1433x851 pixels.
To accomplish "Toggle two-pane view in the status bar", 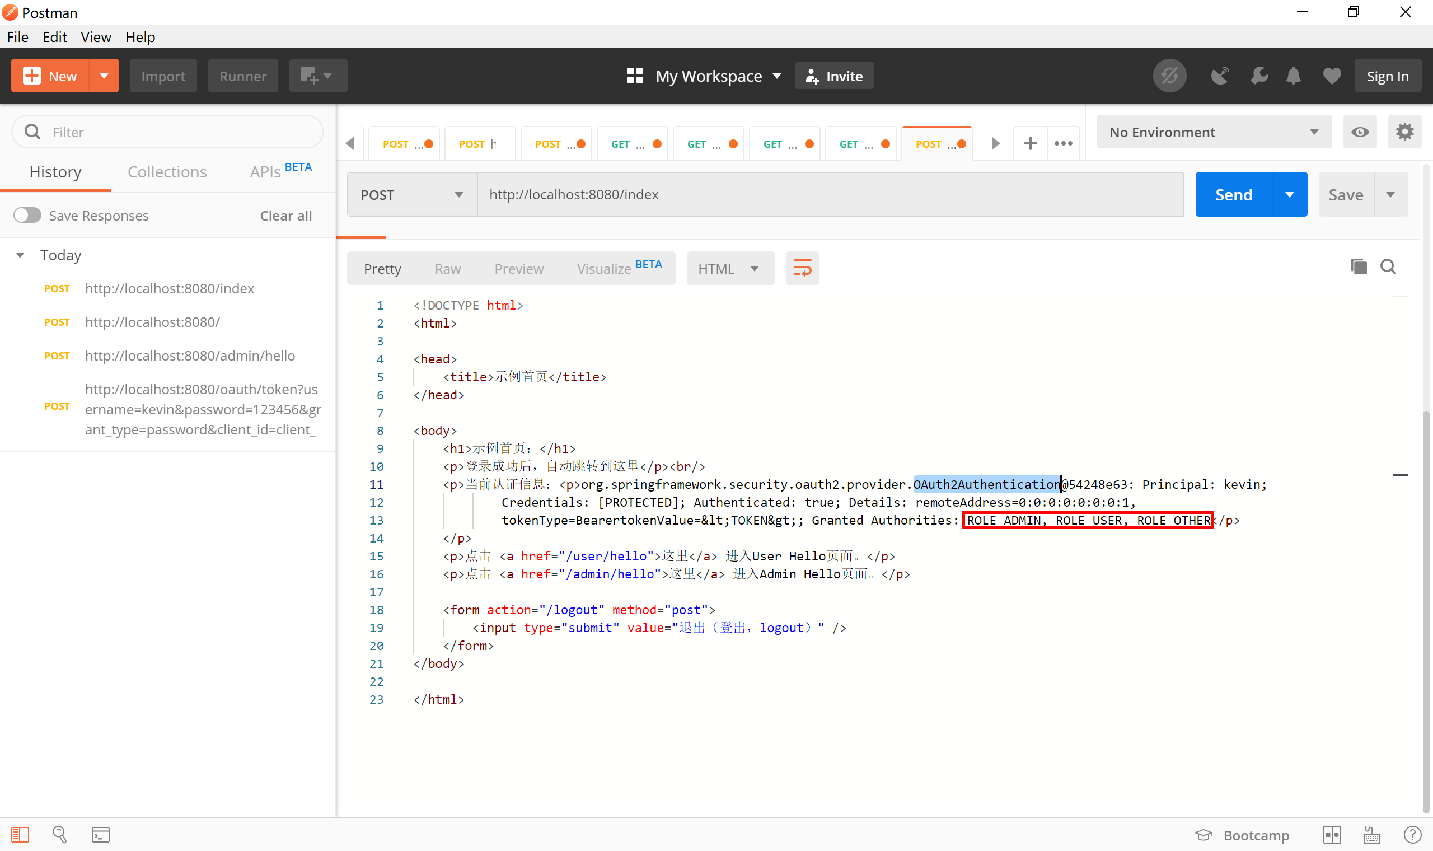I will point(1332,835).
